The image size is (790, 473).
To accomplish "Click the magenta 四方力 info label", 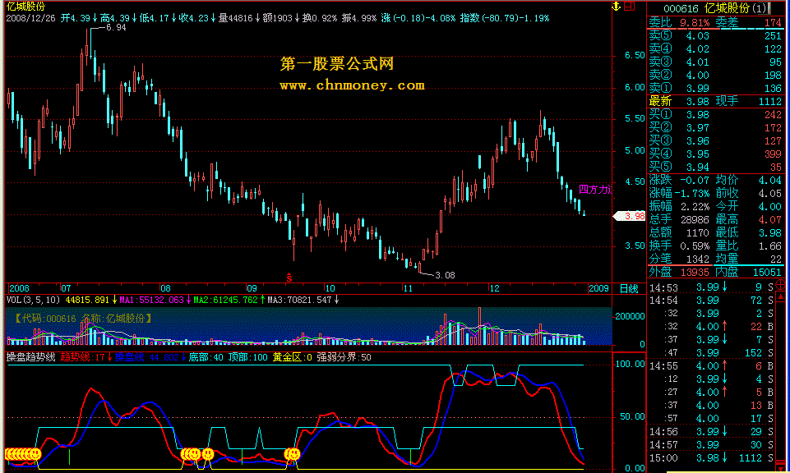I will tap(594, 190).
